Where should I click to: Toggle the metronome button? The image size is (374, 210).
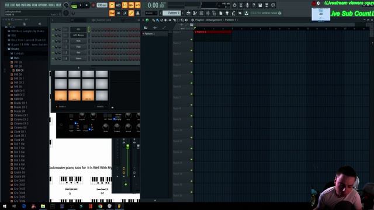click(x=112, y=5)
